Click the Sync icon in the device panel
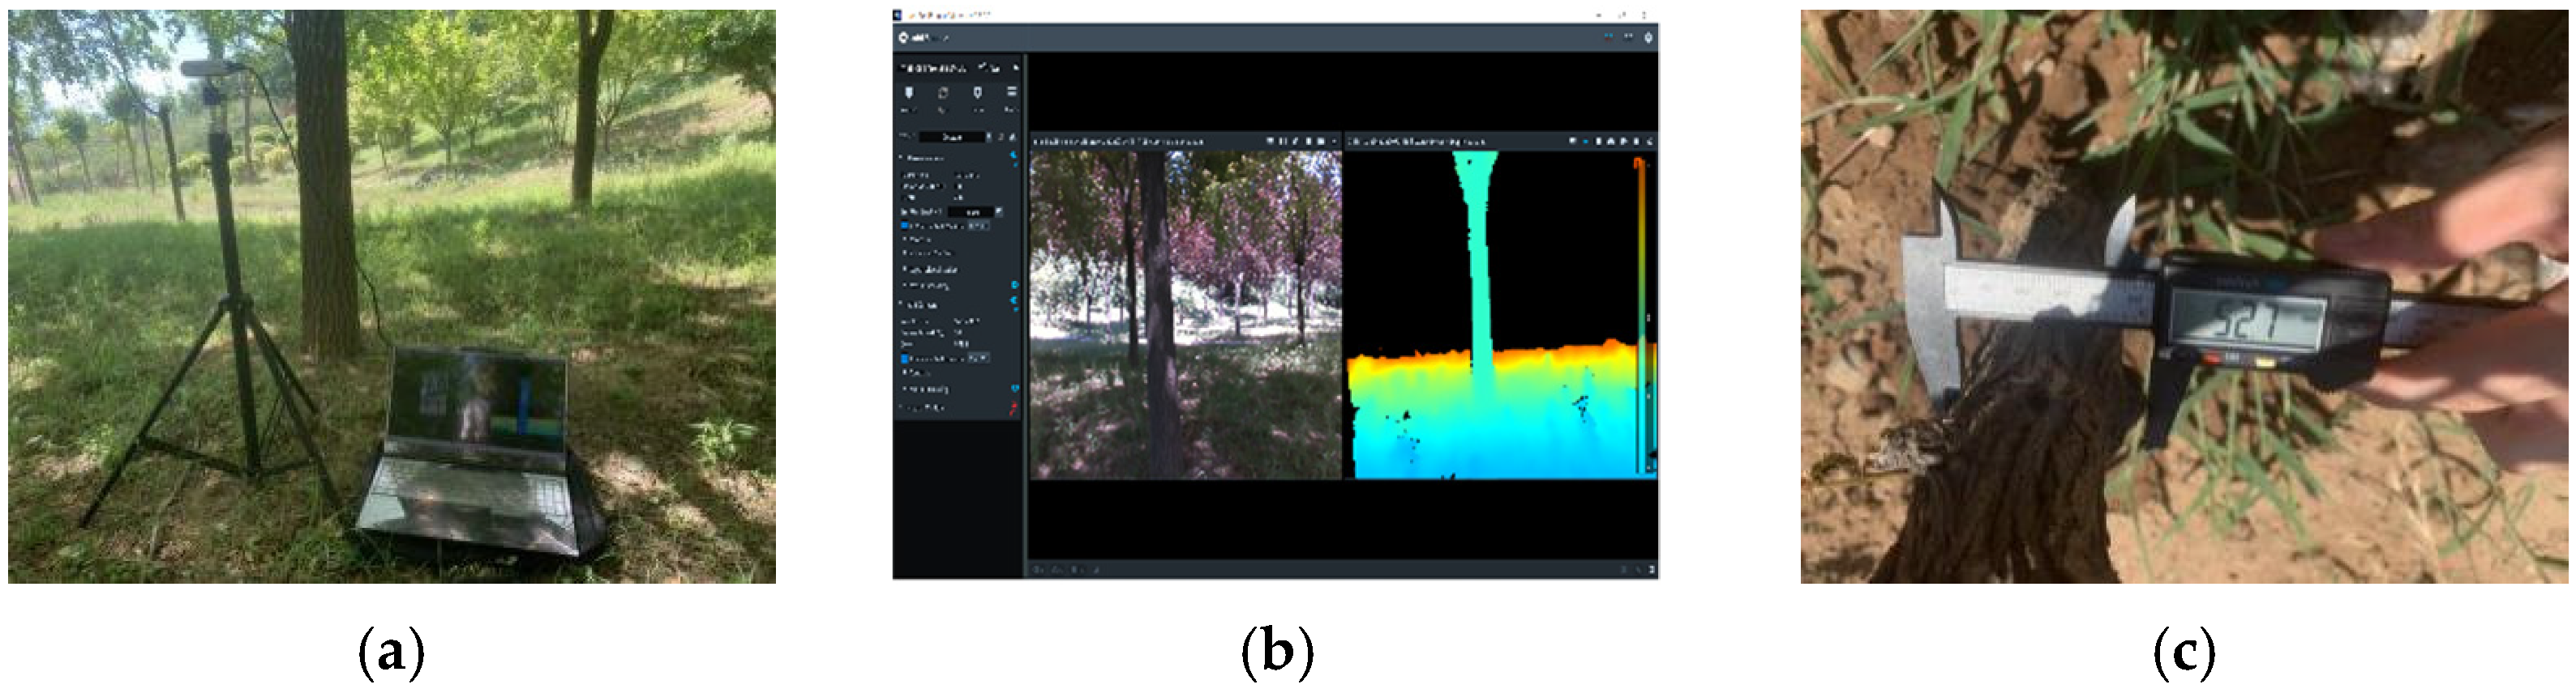This screenshot has width=2576, height=693. click(x=943, y=93)
